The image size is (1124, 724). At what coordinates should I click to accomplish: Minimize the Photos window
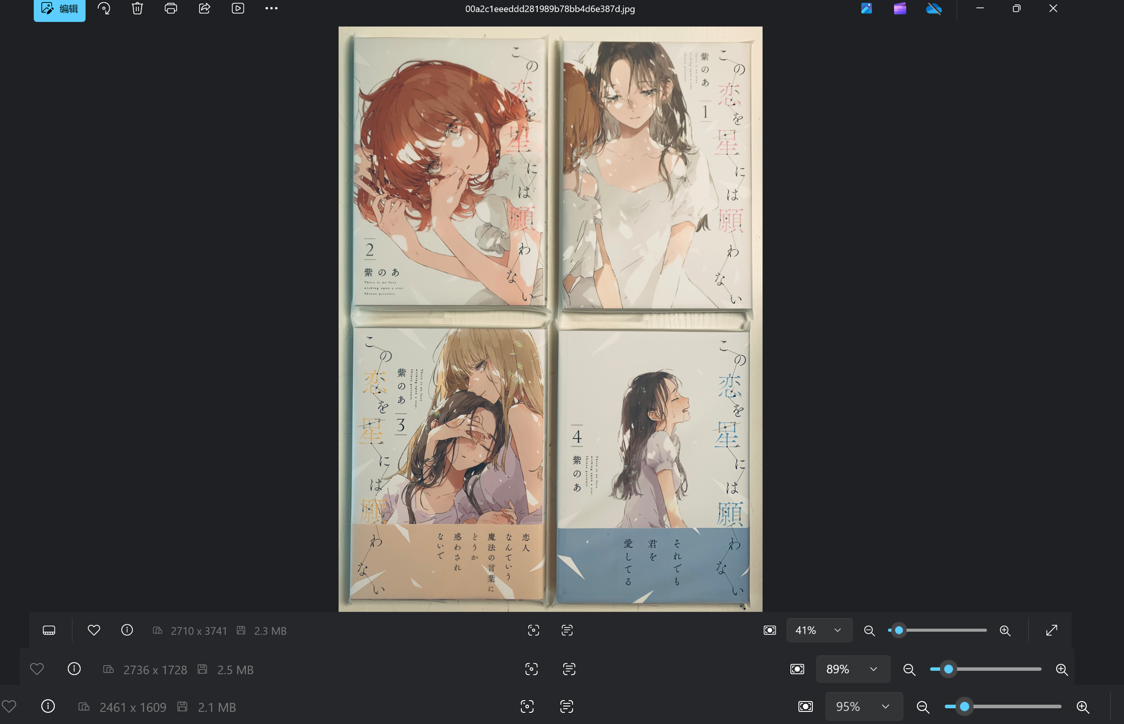(x=980, y=9)
